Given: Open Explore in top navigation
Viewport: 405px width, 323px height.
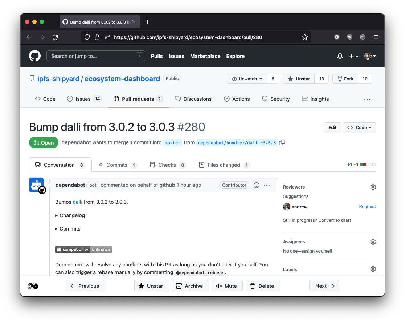Looking at the screenshot, I should (x=235, y=56).
